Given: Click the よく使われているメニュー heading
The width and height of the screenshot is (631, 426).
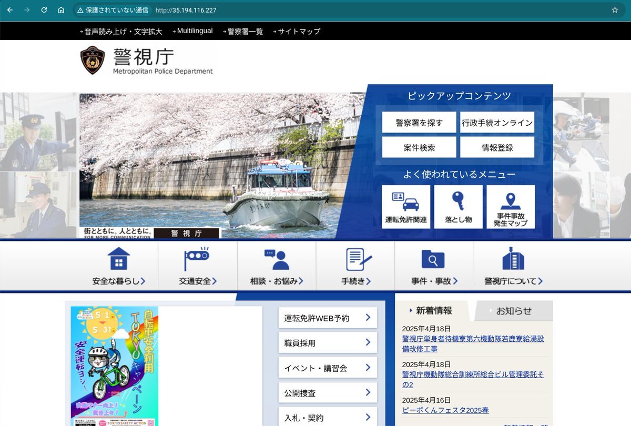Looking at the screenshot, I should tap(459, 175).
